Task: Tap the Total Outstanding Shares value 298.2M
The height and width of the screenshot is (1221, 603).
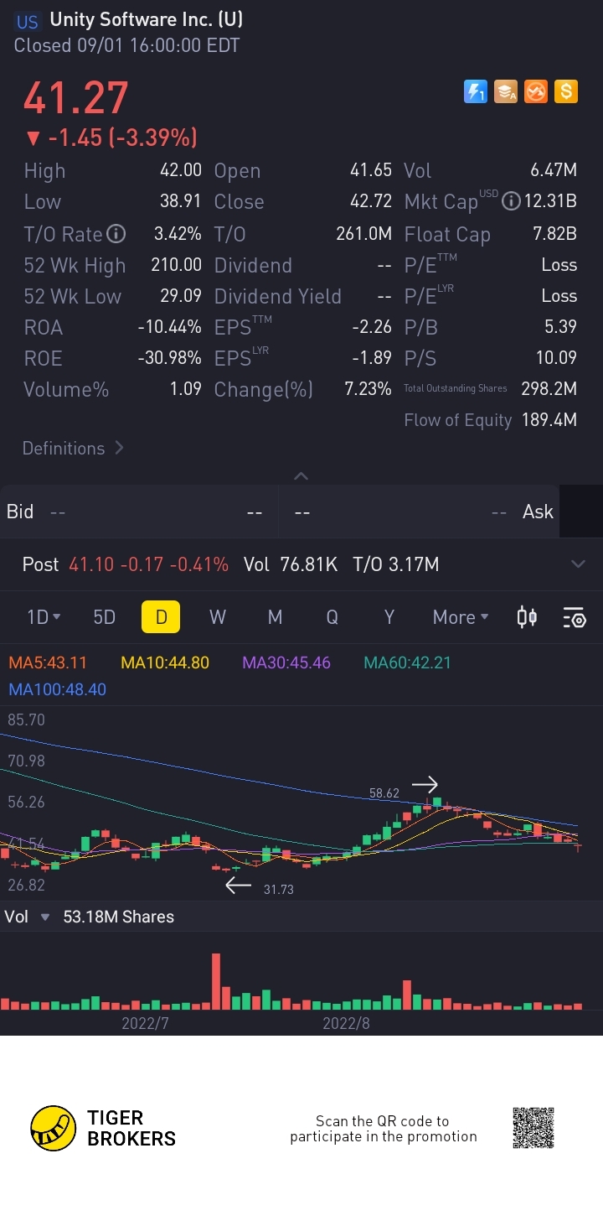Action: [549, 389]
